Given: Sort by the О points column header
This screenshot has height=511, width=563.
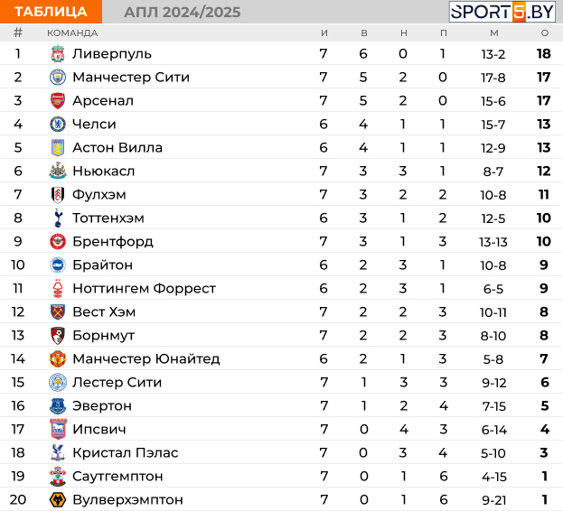Looking at the screenshot, I should click(544, 33).
